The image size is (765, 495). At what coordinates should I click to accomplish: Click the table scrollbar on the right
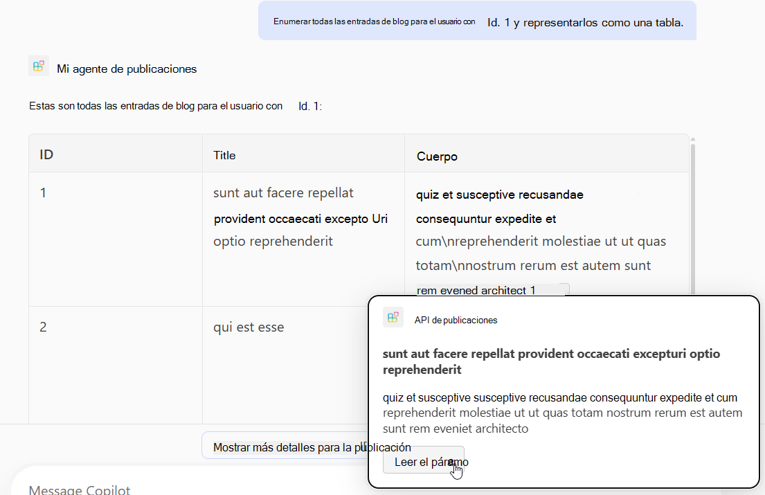(x=691, y=215)
